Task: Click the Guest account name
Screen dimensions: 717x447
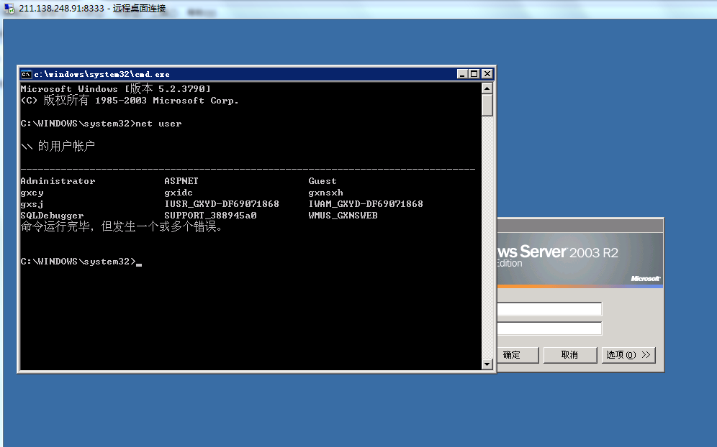Action: (x=323, y=181)
